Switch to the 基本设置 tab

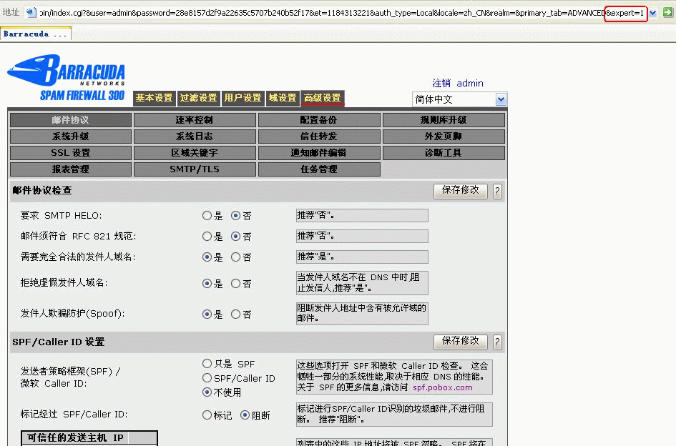154,98
